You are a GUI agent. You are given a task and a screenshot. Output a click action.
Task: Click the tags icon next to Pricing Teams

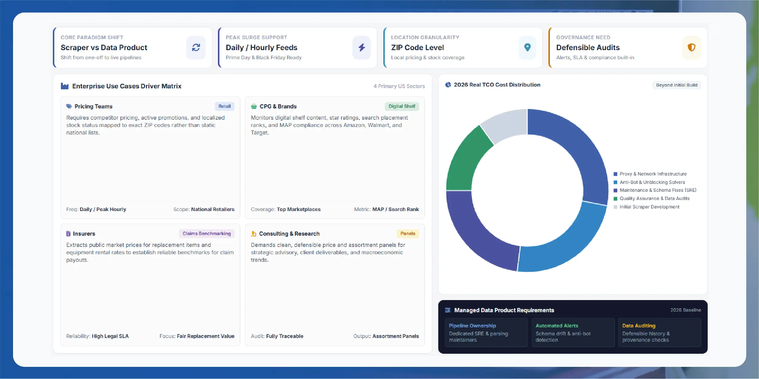(69, 106)
